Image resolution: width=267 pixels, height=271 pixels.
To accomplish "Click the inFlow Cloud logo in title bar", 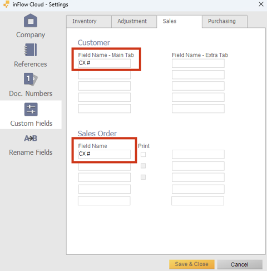I will pos(6,4).
